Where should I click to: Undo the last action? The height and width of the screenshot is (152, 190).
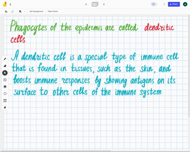(6, 11)
